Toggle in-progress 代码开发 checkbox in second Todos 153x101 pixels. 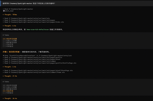(4, 91)
